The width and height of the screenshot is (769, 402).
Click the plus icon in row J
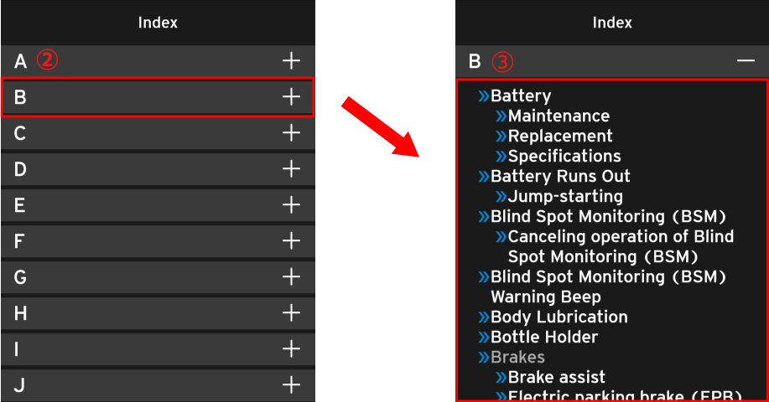point(290,385)
